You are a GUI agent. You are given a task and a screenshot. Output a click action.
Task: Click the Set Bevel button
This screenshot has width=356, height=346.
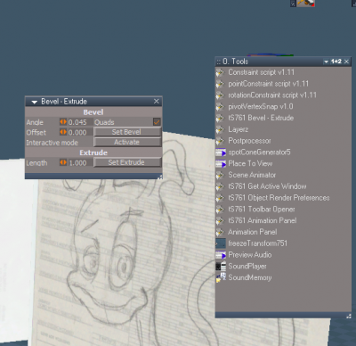pyautogui.click(x=127, y=132)
